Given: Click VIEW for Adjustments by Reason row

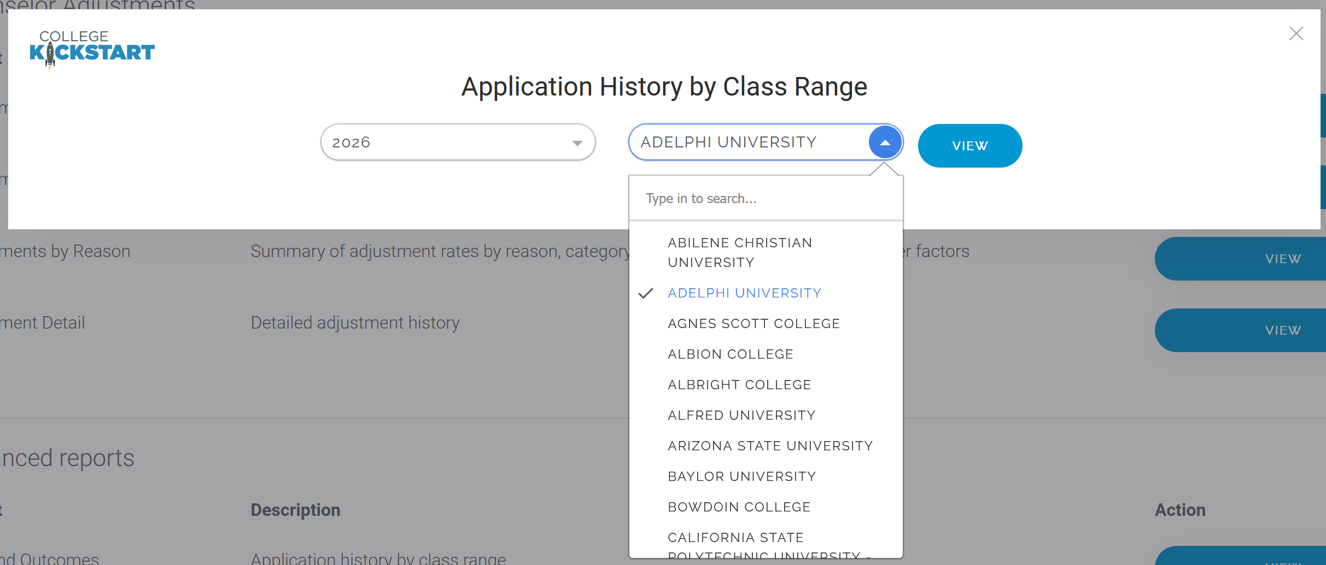Looking at the screenshot, I should [1240, 259].
